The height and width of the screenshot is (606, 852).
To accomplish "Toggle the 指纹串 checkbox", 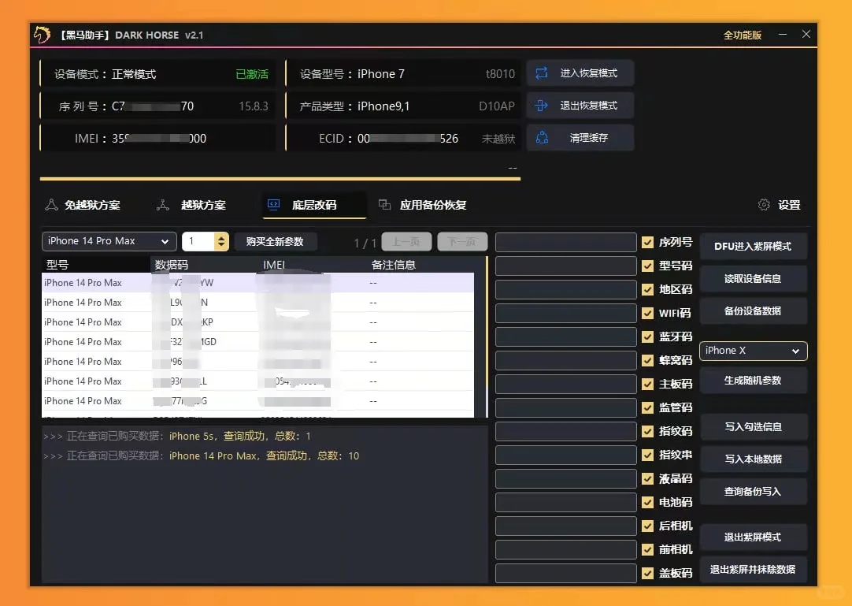I will 648,455.
